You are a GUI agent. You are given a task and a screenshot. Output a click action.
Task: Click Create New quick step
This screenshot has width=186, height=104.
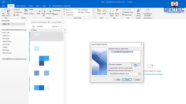pos(69,15)
